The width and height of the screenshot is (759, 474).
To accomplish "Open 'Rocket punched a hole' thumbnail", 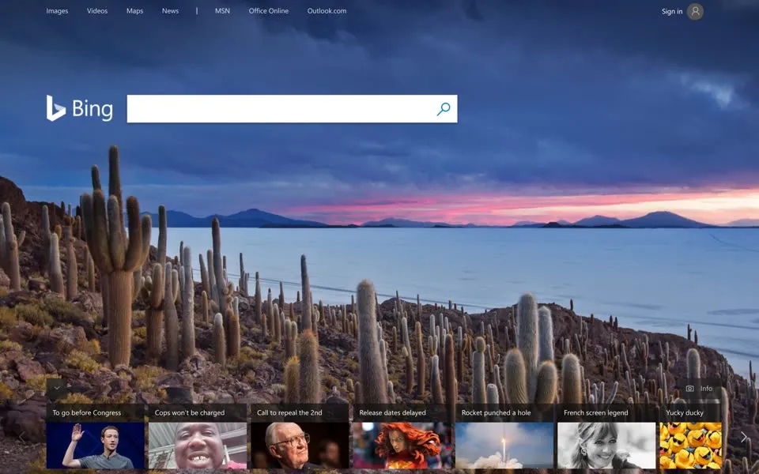I will (x=504, y=445).
